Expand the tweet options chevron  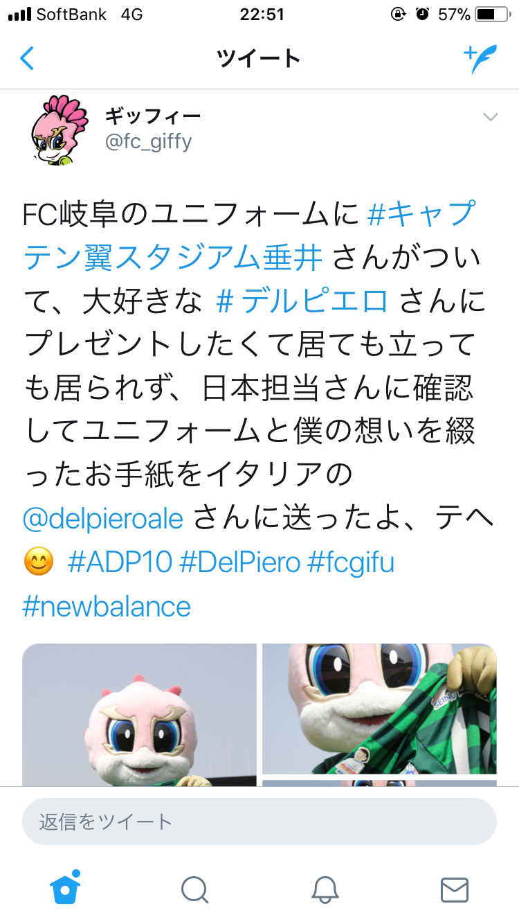click(x=491, y=117)
